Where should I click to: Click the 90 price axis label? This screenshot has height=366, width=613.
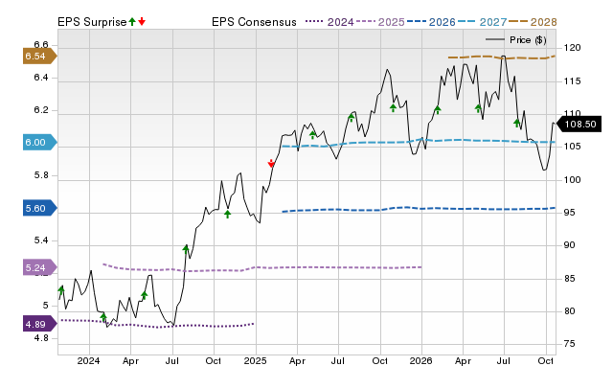click(x=569, y=245)
